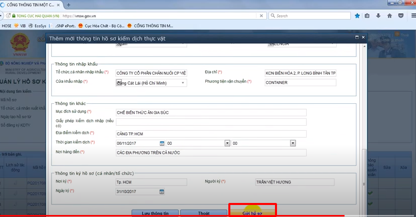Reload the page using refresh icon
416x217 pixels.
point(262,16)
